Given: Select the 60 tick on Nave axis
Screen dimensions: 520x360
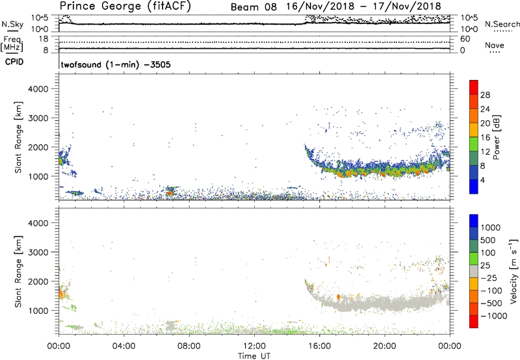Looking at the screenshot, I should pos(465,39).
